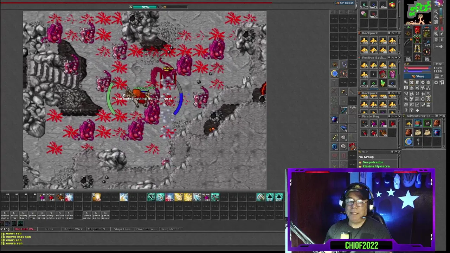This screenshot has width=450, height=253.
Task: Toggle the E expert mode button
Action: coord(442,40)
